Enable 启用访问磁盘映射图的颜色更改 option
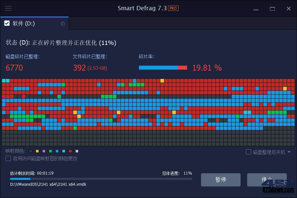This screenshot has width=297, height=198. click(x=8, y=158)
